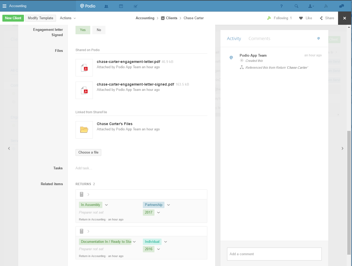Viewport: 352px width, 266px height.
Task: Open the search magnifier icon
Action: coord(296,6)
